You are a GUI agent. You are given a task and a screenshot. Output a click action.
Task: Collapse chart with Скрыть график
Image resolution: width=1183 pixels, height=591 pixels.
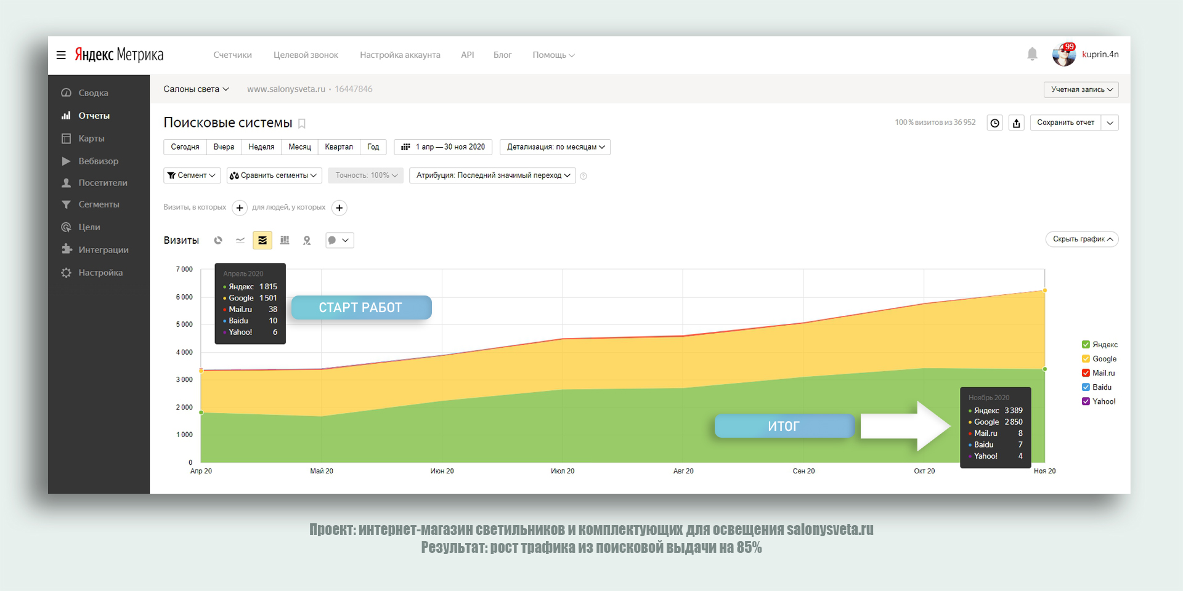[x=1081, y=239]
